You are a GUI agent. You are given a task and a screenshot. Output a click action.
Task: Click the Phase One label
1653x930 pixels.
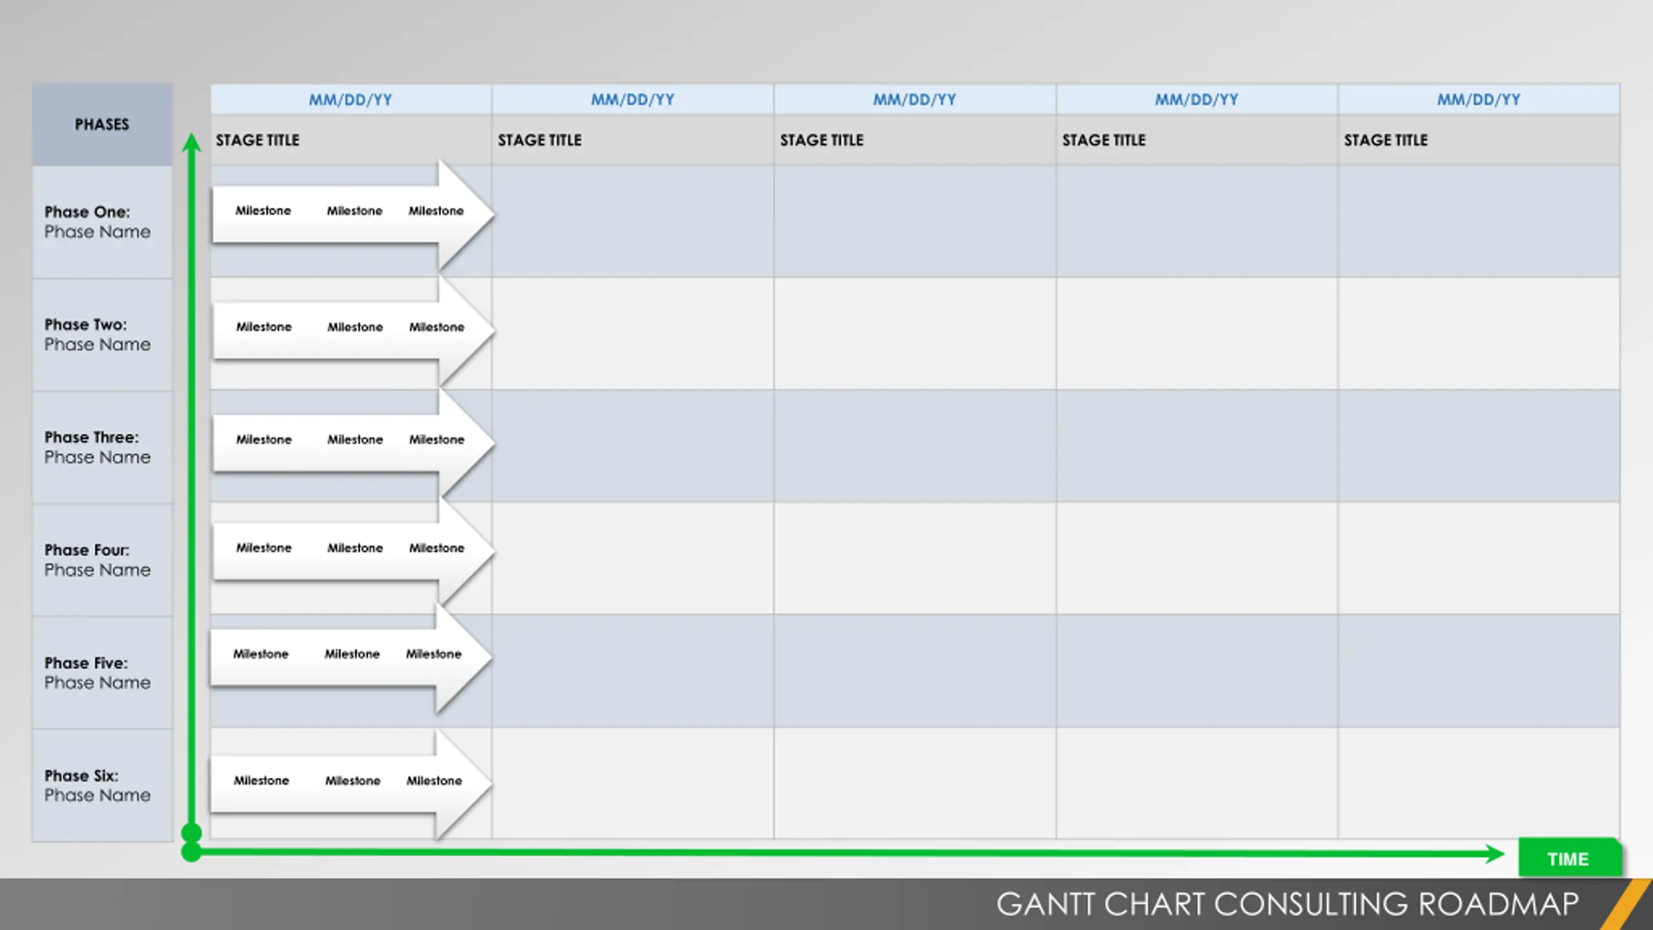coord(87,212)
